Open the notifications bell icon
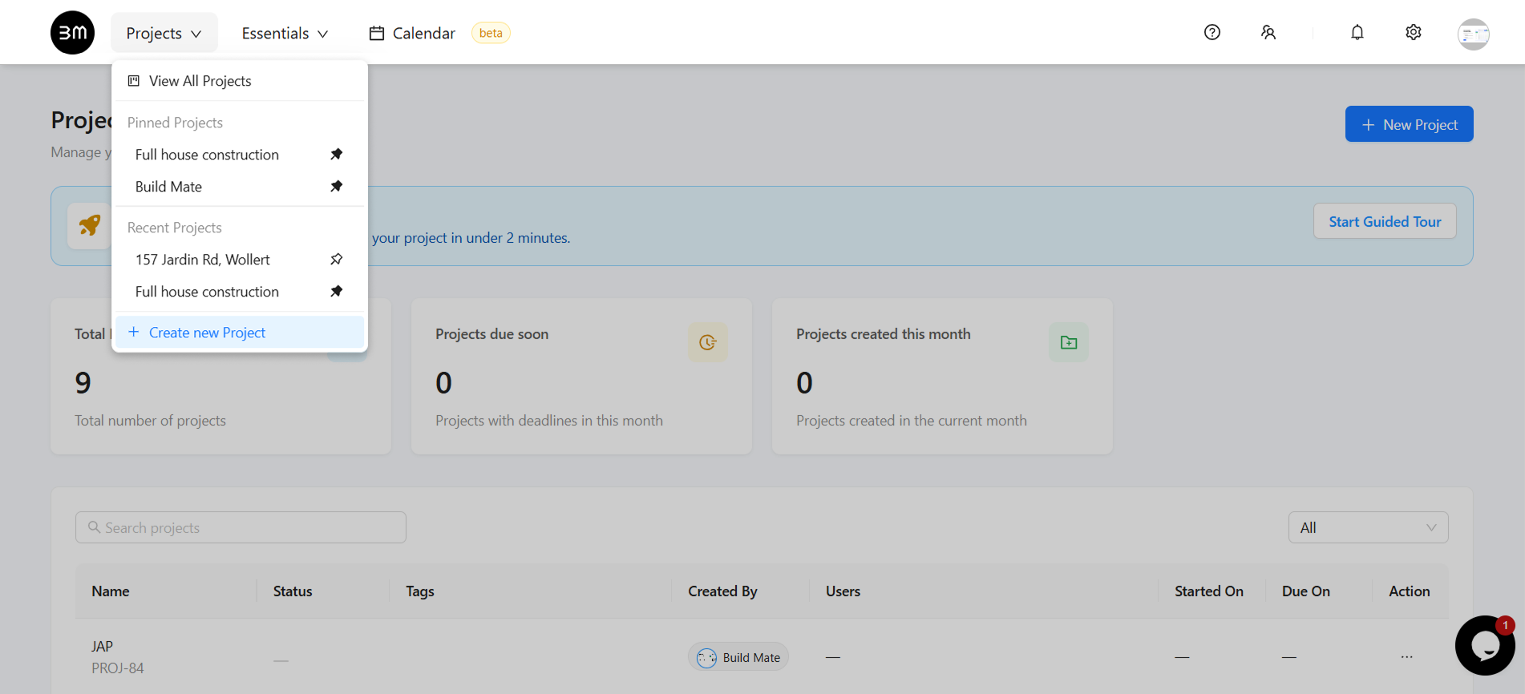The height and width of the screenshot is (694, 1525). coord(1357,32)
